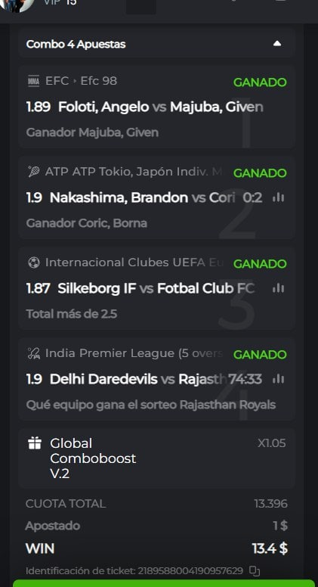The height and width of the screenshot is (587, 318).
Task: Open the Foloti, Angelo vs Majuba match
Action: [144, 107]
